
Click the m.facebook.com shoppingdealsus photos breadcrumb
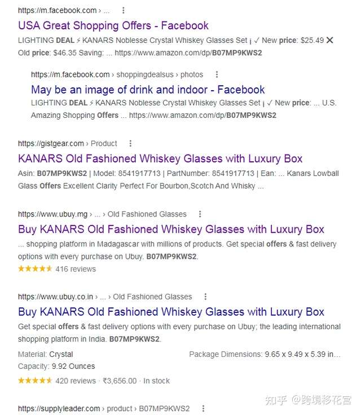[x=117, y=74]
